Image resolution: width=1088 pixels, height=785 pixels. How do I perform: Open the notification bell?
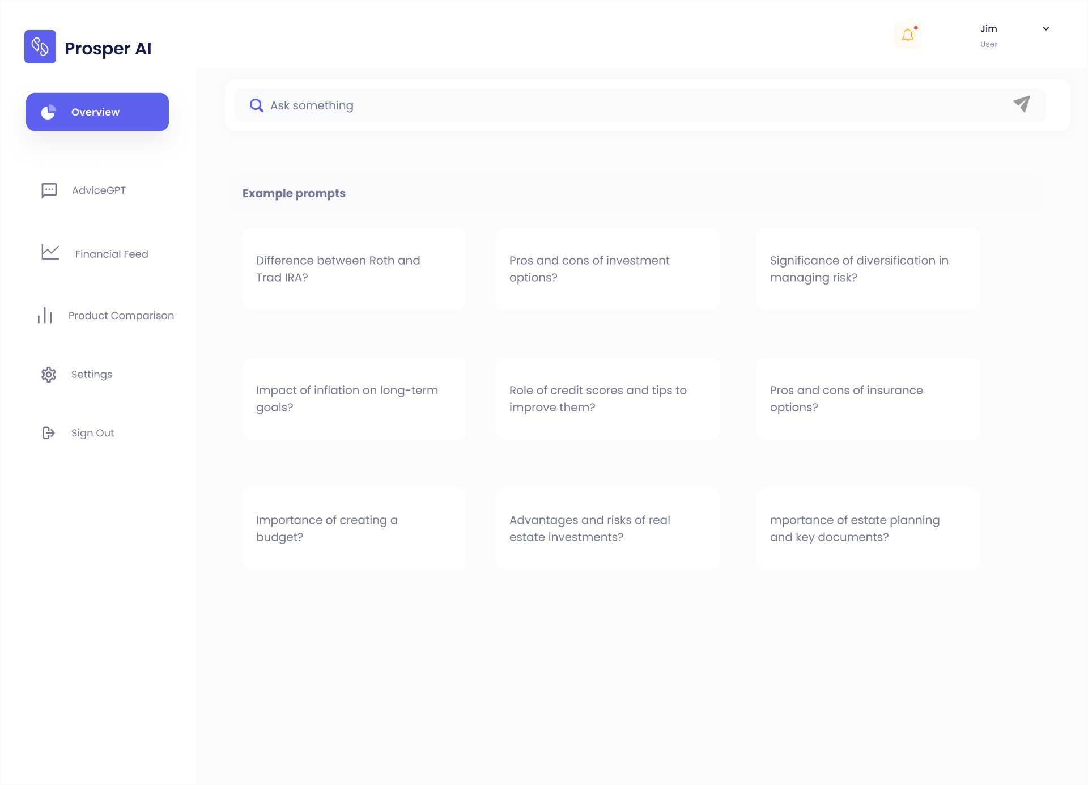click(x=907, y=35)
